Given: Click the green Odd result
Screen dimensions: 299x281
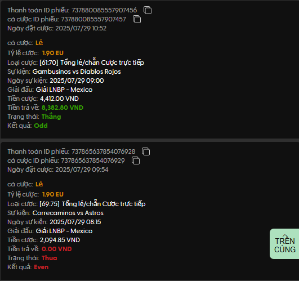Looking at the screenshot, I should (41, 126).
